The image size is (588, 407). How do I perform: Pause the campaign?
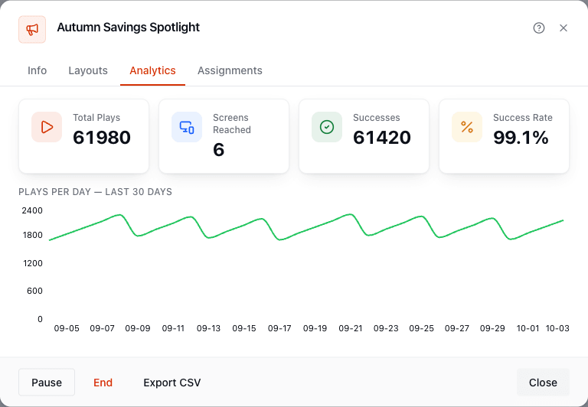click(x=47, y=383)
